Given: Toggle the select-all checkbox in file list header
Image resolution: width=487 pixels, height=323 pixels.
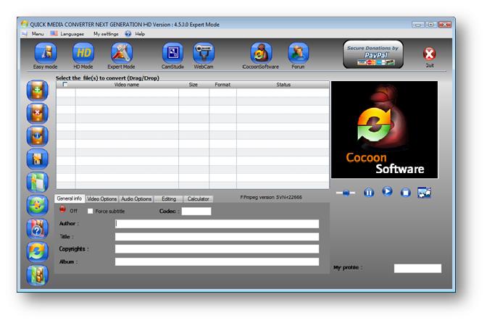Looking at the screenshot, I should pyautogui.click(x=65, y=85).
